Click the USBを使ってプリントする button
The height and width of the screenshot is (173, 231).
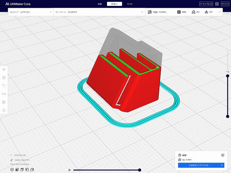click(198, 165)
